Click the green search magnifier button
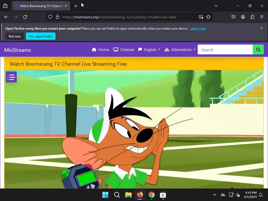 pos(258,50)
